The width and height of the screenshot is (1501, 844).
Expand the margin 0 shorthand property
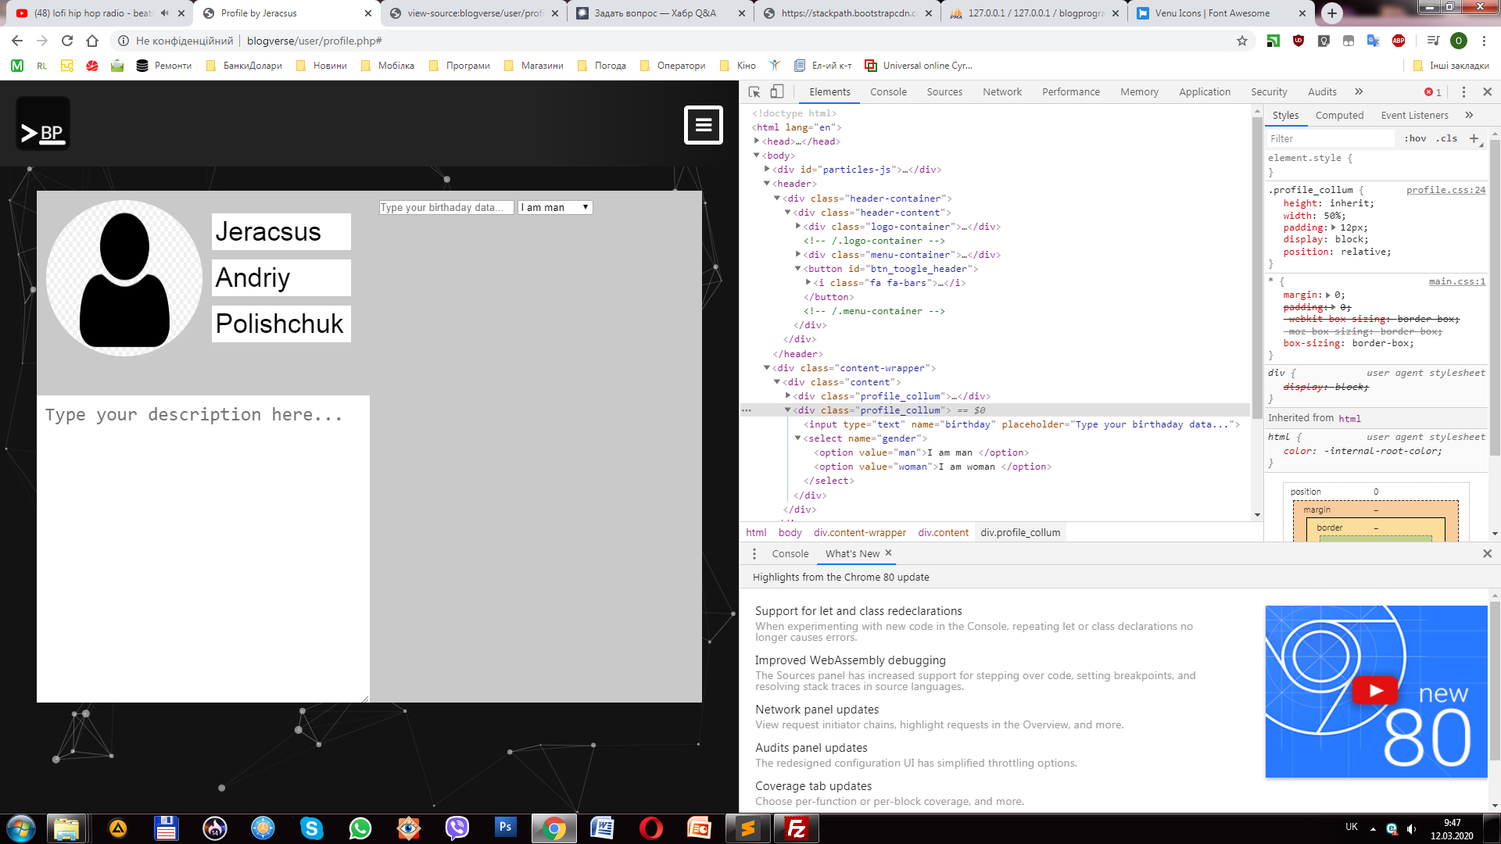coord(1328,295)
